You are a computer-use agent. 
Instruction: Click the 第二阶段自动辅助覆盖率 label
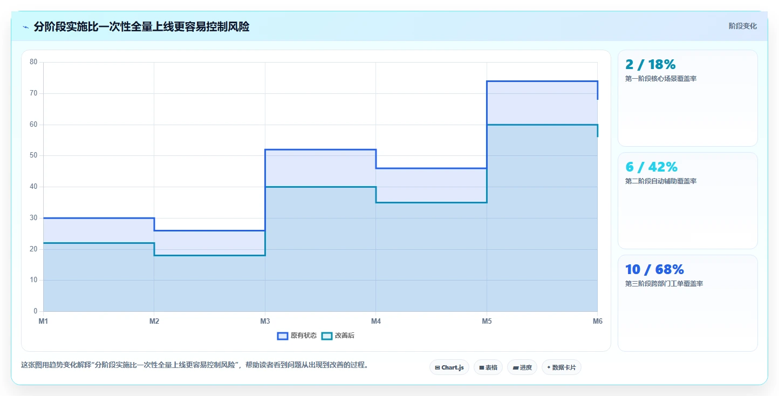tap(661, 181)
